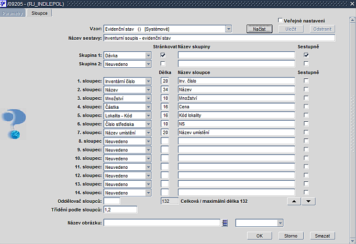The image size is (356, 244).
Task: Click the Název obrázku text field
Action: click(x=162, y=223)
